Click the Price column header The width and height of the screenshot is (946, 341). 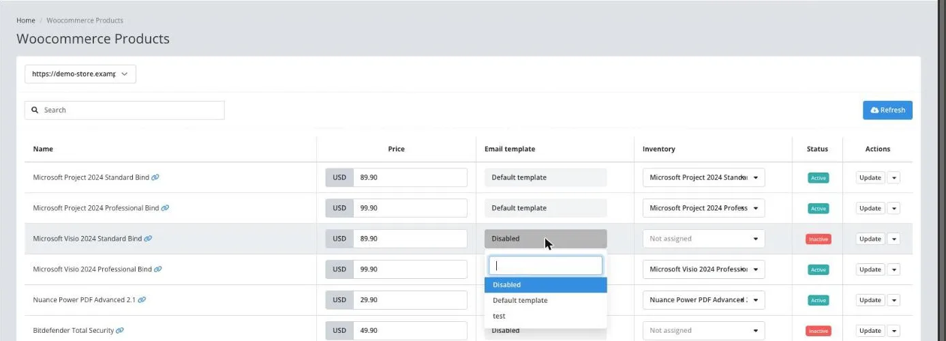pos(396,149)
